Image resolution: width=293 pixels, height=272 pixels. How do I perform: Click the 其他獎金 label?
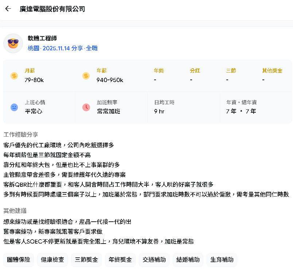272,71
